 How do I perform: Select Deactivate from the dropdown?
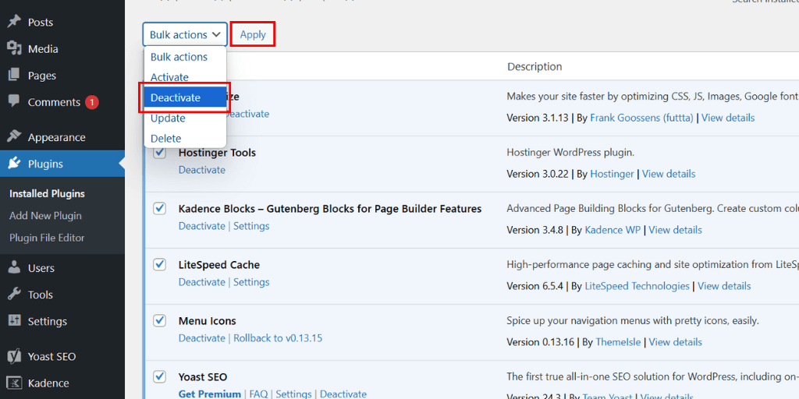[x=185, y=97]
